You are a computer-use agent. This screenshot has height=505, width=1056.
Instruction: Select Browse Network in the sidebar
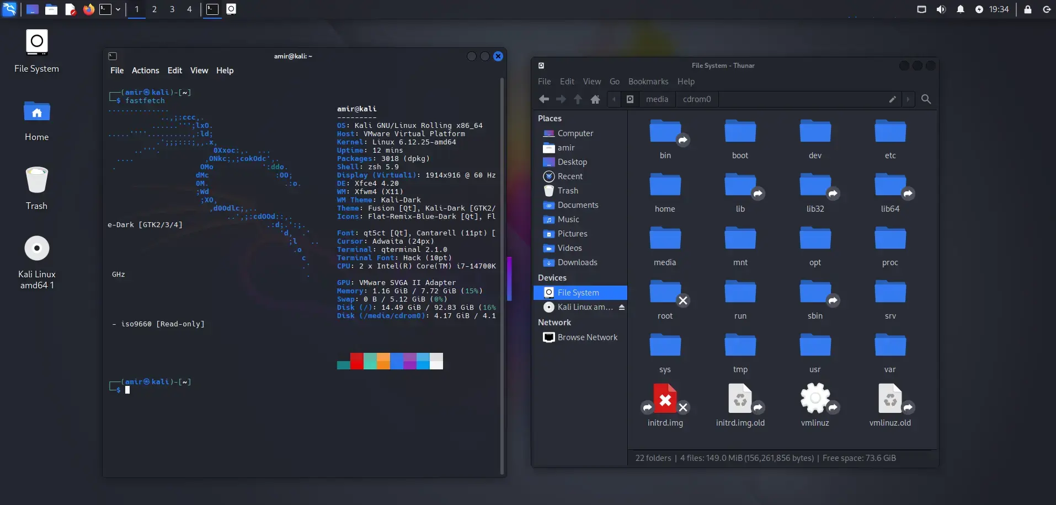click(x=586, y=337)
